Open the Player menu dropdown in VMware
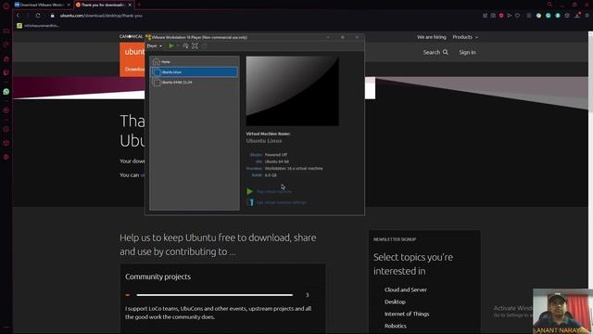This screenshot has height=334, width=593. pos(155,45)
